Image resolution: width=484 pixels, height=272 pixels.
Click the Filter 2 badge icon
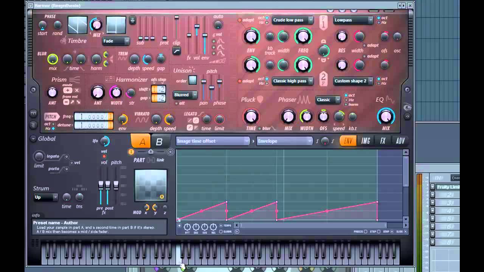323,79
